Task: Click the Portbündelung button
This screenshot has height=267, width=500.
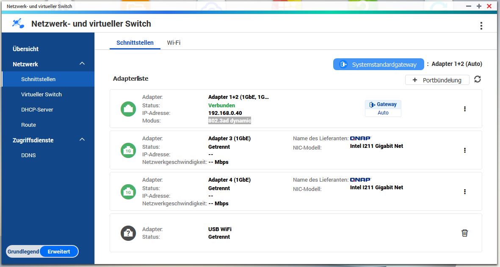Action: click(x=437, y=80)
